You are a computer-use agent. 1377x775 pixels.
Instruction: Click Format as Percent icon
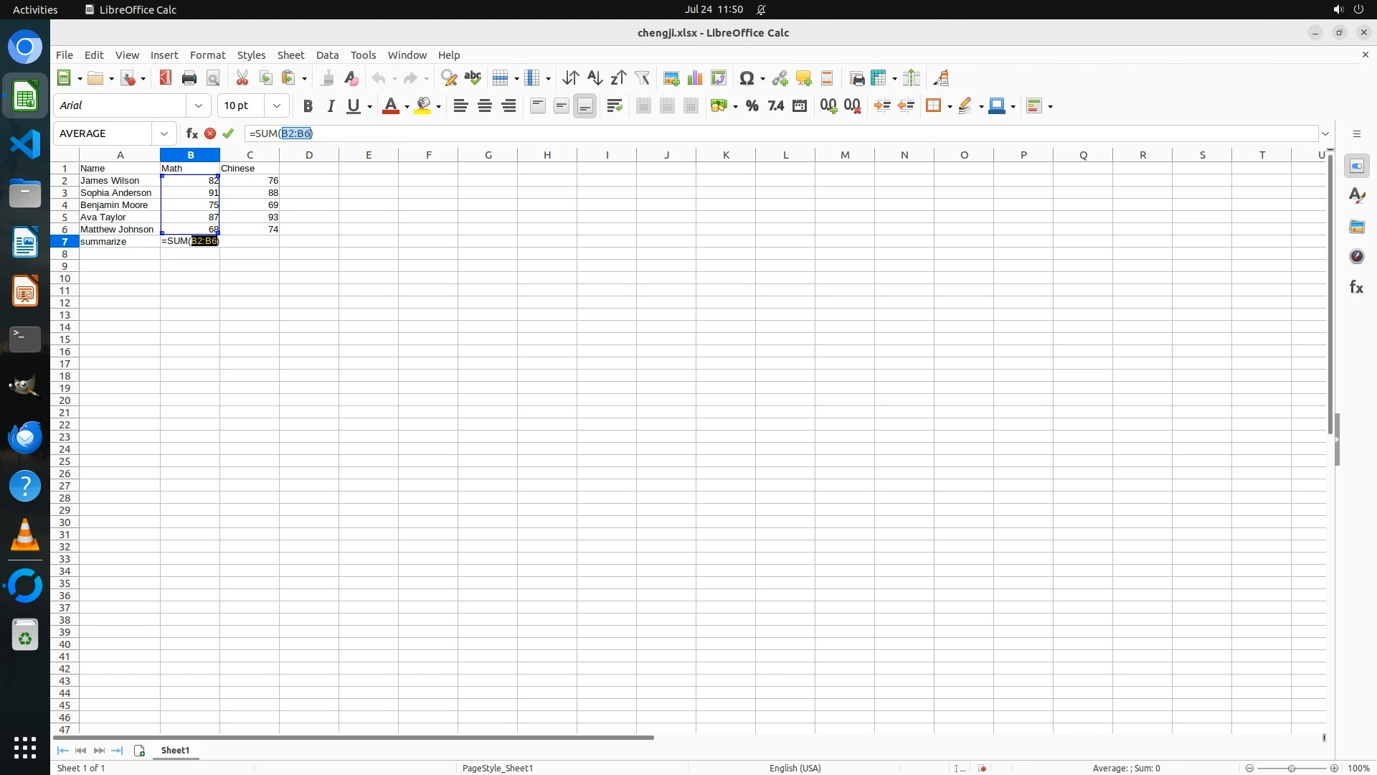pos(752,106)
